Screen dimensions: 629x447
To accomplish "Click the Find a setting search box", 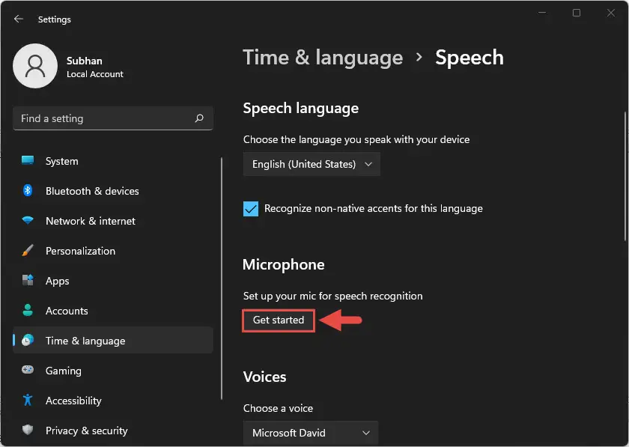I will click(x=113, y=118).
